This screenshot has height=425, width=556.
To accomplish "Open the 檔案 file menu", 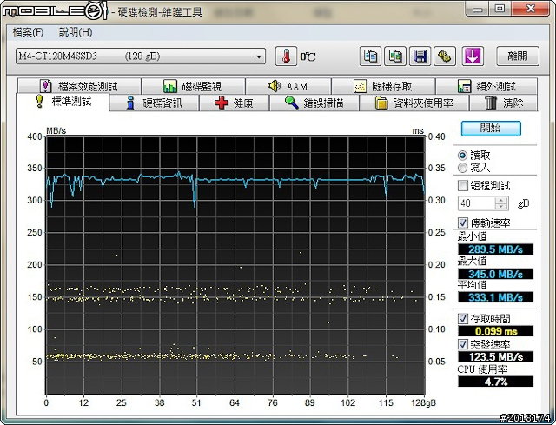I will (28, 32).
